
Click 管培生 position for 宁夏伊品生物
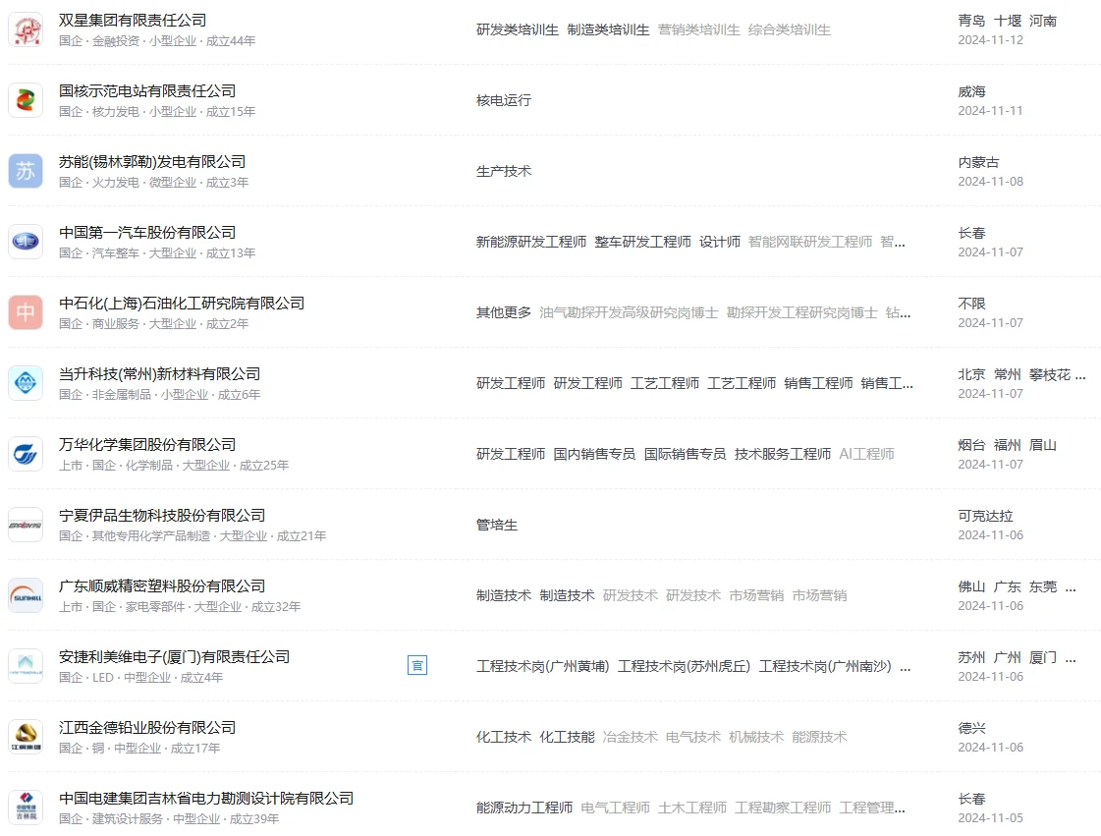[496, 525]
